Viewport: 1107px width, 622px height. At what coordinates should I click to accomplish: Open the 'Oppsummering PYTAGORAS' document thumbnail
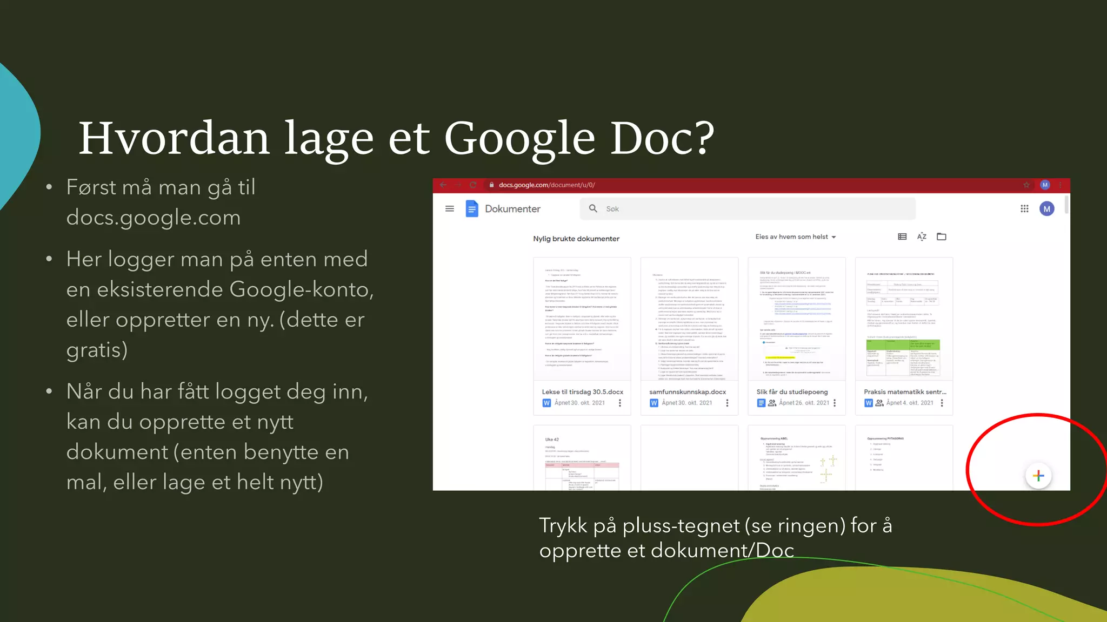coord(904,458)
